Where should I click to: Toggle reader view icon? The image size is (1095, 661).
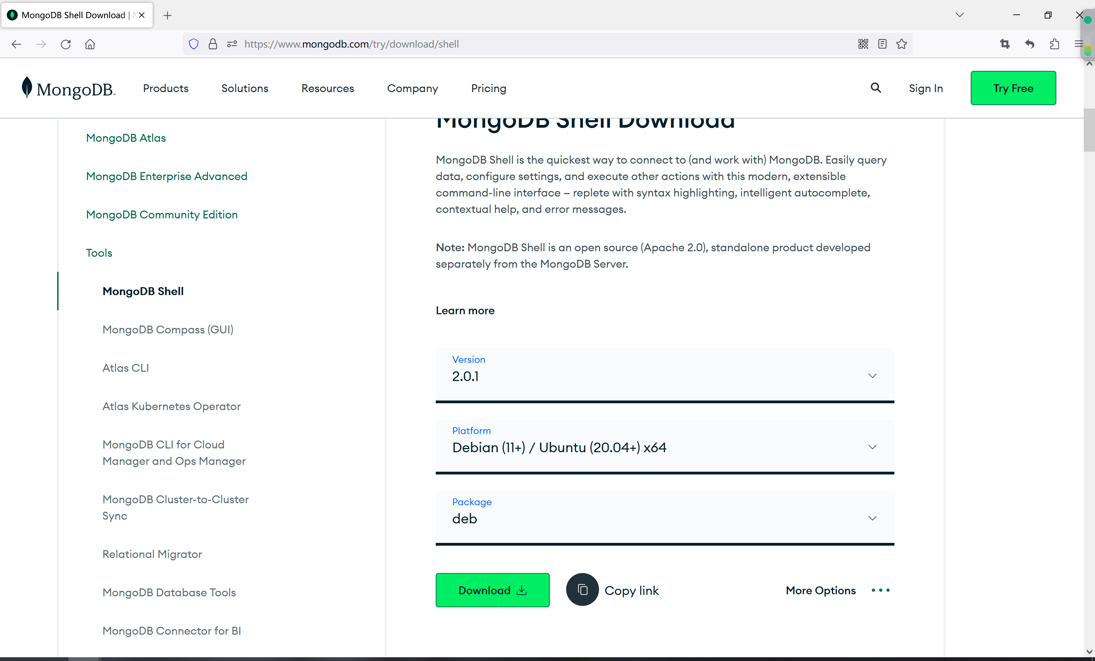[x=882, y=44]
